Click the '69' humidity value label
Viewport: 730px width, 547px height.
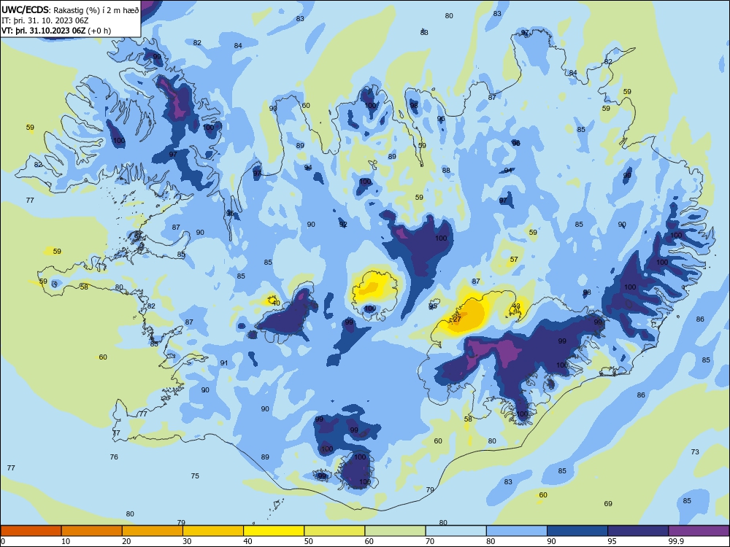(x=608, y=504)
